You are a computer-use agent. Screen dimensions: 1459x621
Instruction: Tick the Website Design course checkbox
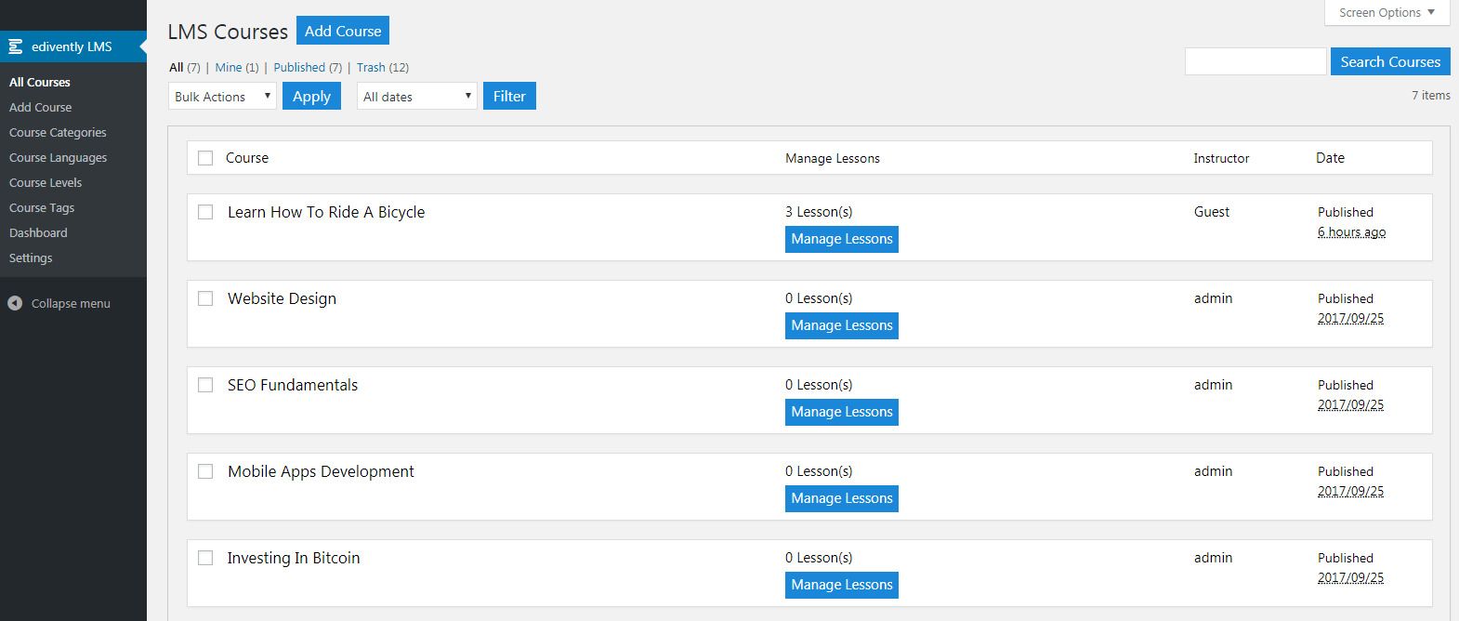point(205,298)
